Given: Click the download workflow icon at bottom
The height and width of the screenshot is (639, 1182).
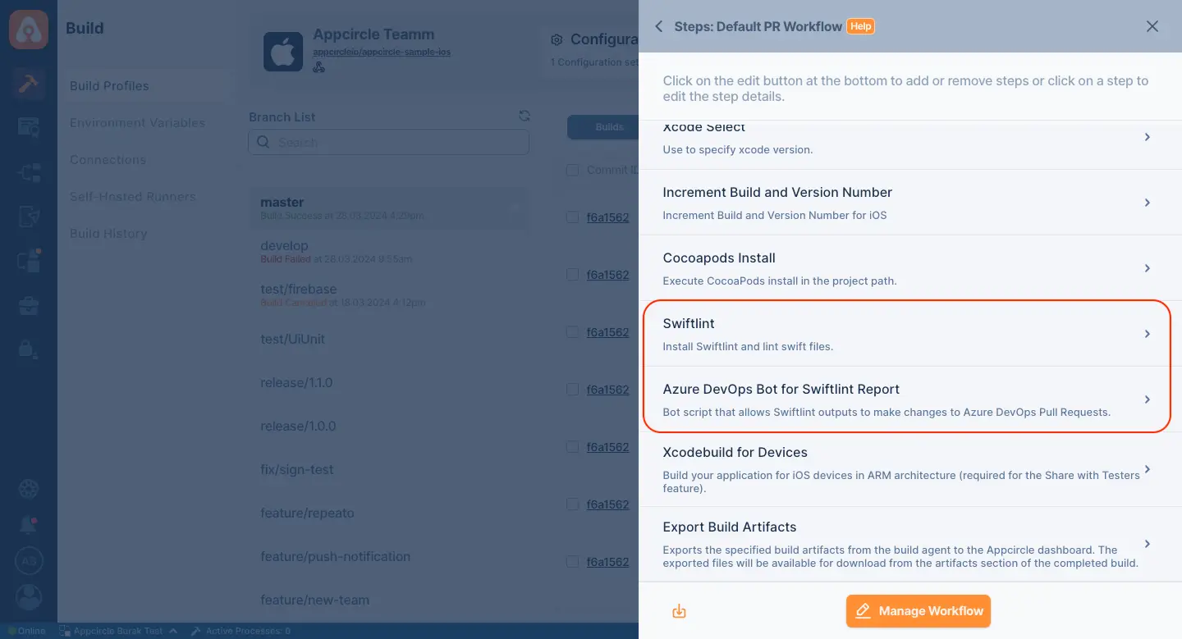Looking at the screenshot, I should pos(679,611).
